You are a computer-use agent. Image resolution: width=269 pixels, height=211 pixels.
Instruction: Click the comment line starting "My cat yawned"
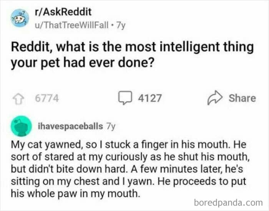129,145
